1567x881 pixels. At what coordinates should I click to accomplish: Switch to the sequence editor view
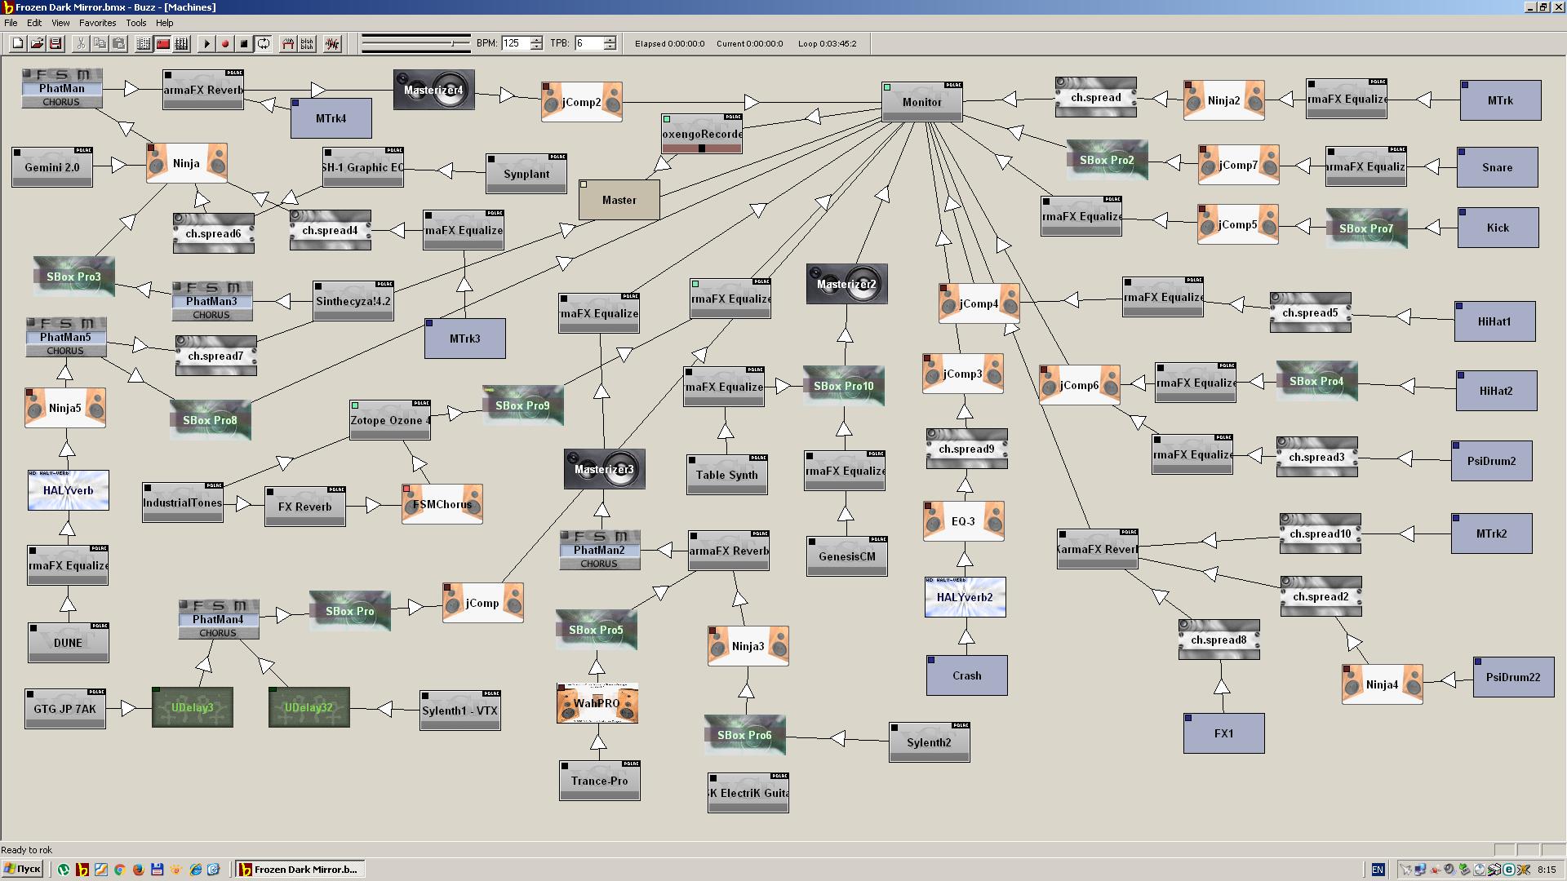182,44
